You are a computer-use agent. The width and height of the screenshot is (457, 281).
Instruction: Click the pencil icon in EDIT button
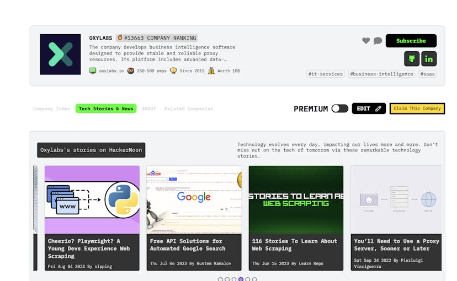point(378,109)
